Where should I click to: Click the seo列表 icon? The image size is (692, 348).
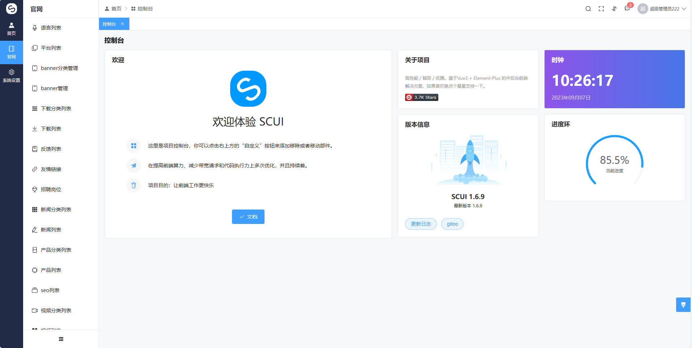(x=35, y=290)
